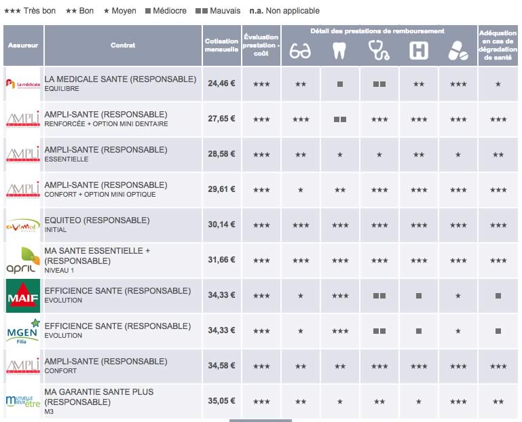This screenshot has width=522, height=422.
Task: Click Médiocre legend entry
Action: pos(166,11)
